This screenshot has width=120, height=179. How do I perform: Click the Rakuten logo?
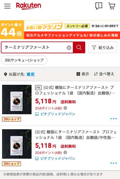pos(29,6)
